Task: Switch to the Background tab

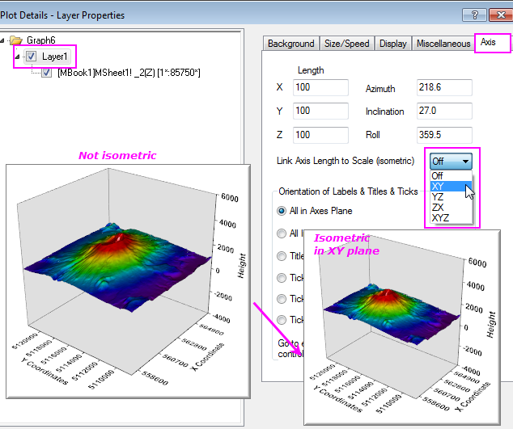Action: 290,44
